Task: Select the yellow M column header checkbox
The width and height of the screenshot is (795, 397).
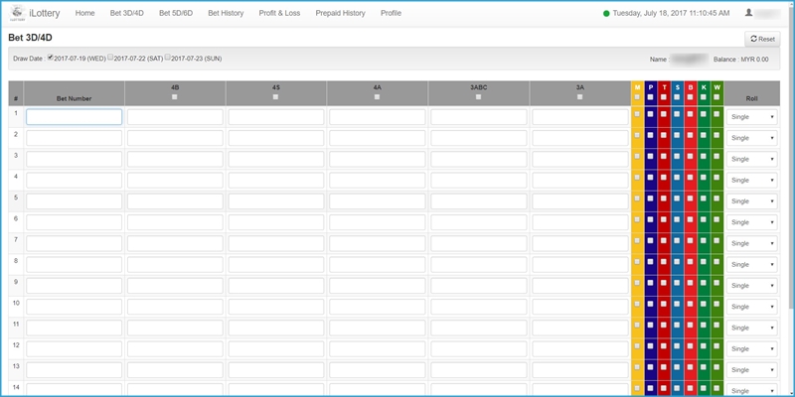Action: coord(637,97)
